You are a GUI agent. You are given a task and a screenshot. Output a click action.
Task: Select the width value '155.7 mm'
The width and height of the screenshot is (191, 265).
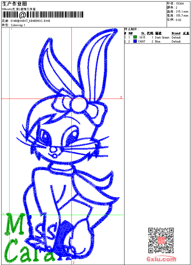click(182, 16)
